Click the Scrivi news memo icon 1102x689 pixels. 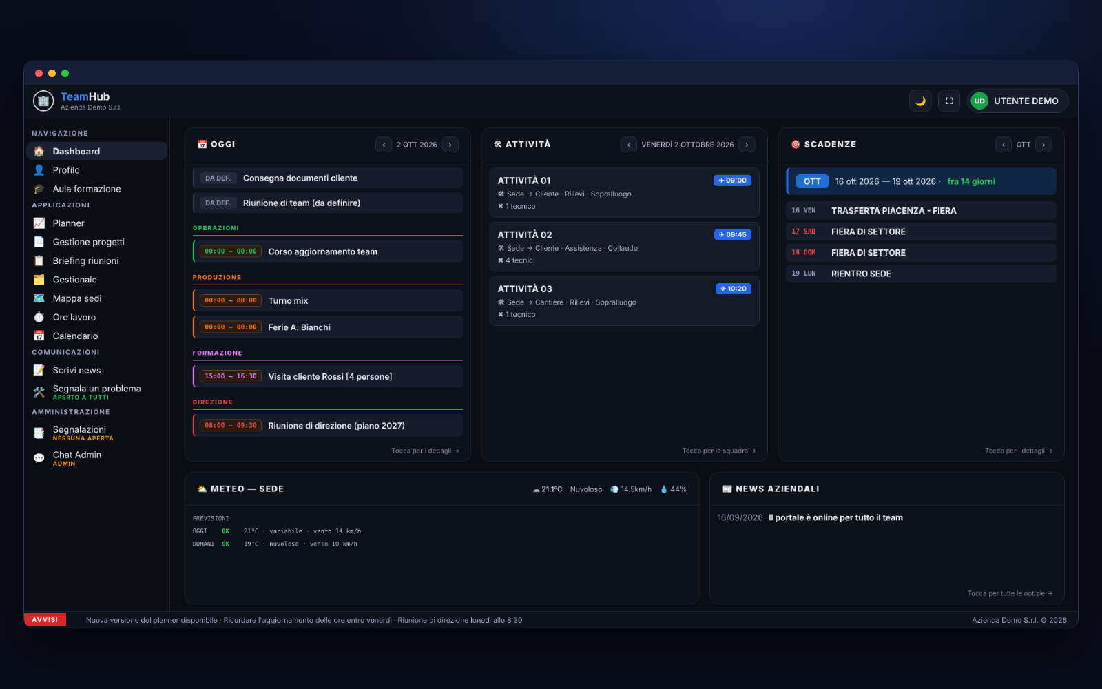click(x=39, y=370)
